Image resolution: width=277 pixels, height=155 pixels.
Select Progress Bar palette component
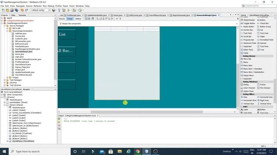[247, 40]
